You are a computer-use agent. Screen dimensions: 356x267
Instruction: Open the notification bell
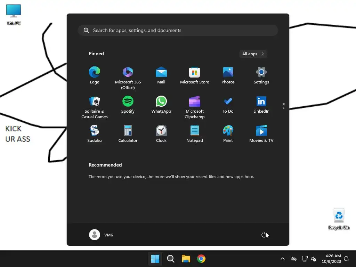347,259
